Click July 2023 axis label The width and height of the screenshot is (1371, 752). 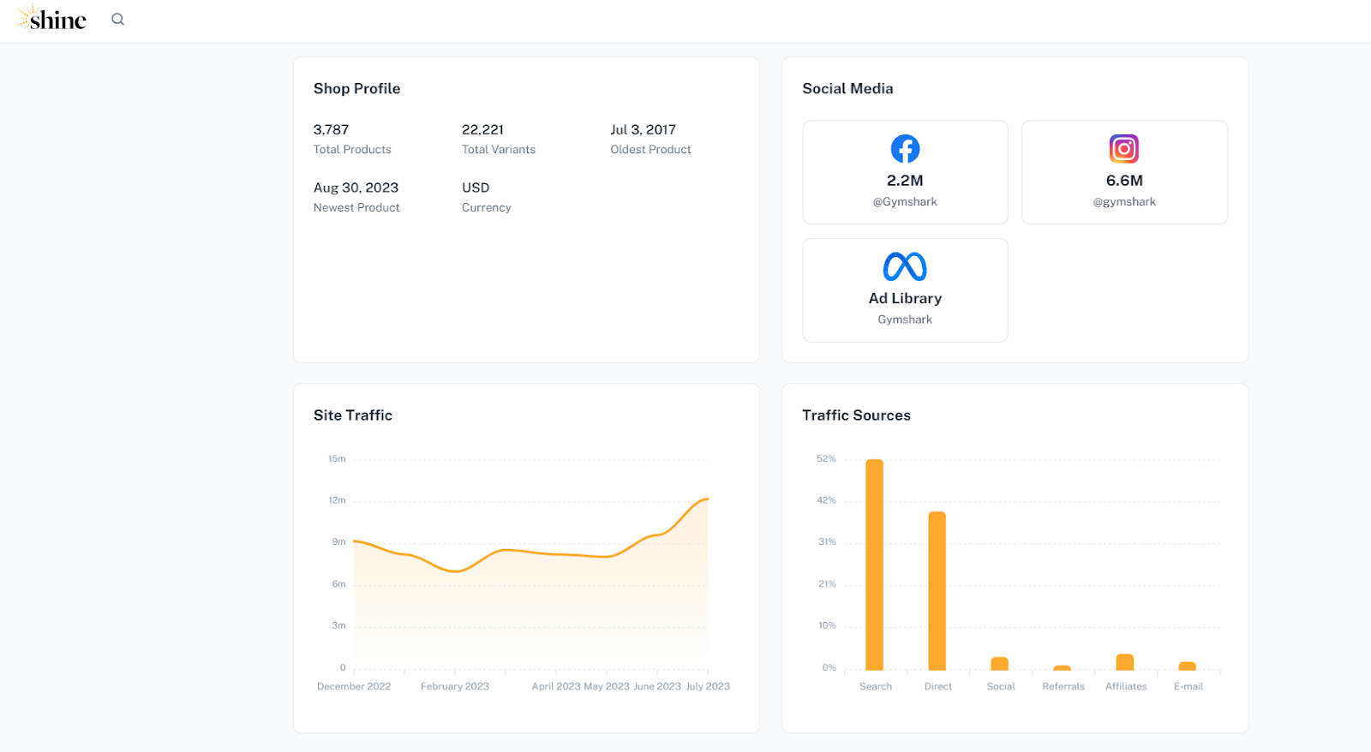[x=708, y=687]
